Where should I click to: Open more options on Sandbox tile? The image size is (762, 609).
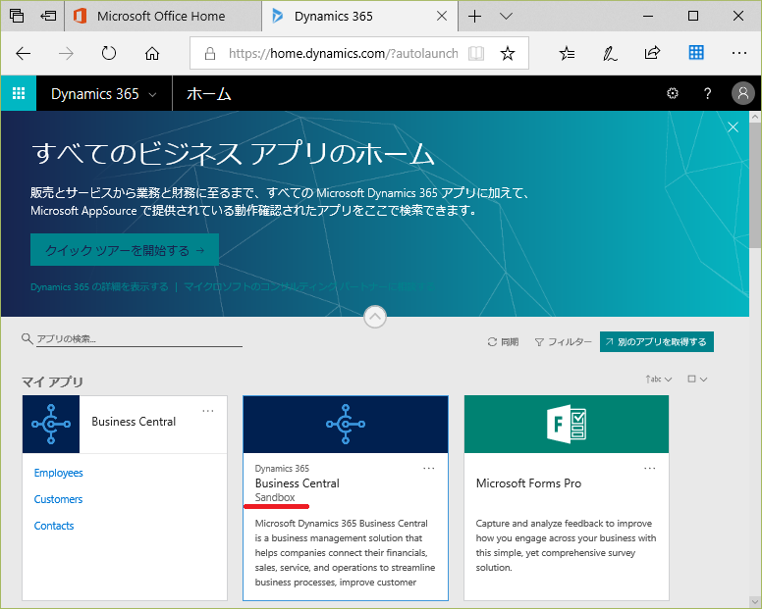(428, 469)
